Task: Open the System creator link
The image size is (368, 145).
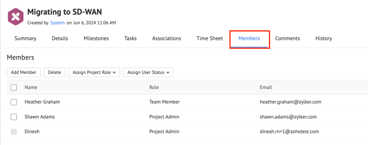Action: click(x=58, y=23)
